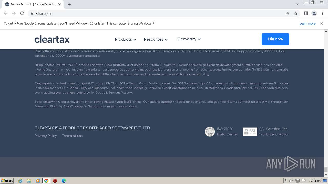Expand the Products menu
Screen dimensions: 328x184
coord(126,39)
